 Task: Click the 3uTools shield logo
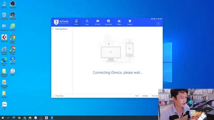tap(56, 22)
